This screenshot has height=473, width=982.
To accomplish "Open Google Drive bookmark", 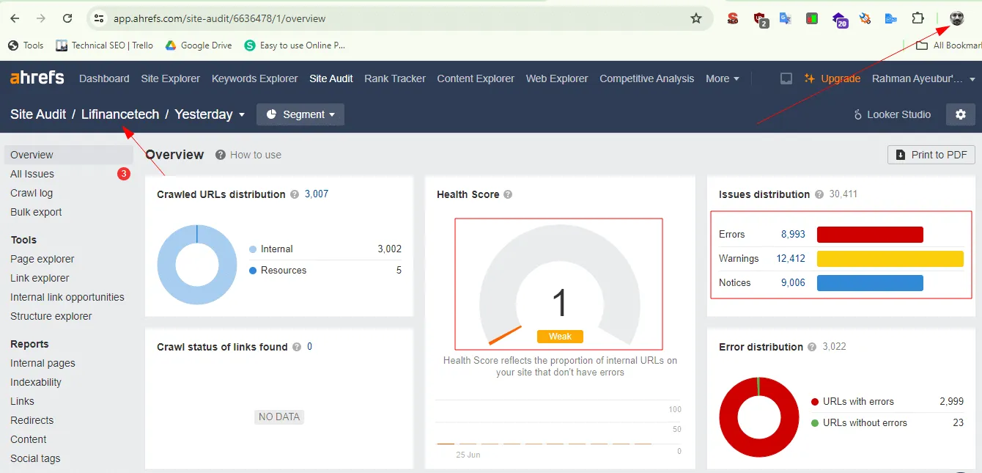I will (x=198, y=45).
